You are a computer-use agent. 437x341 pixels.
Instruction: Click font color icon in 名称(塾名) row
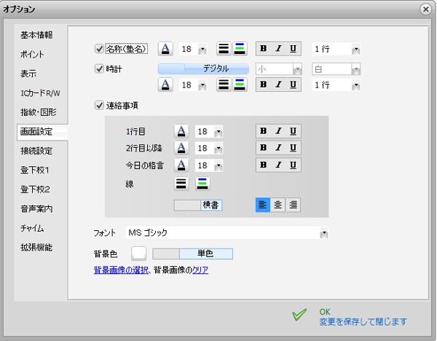(x=165, y=49)
